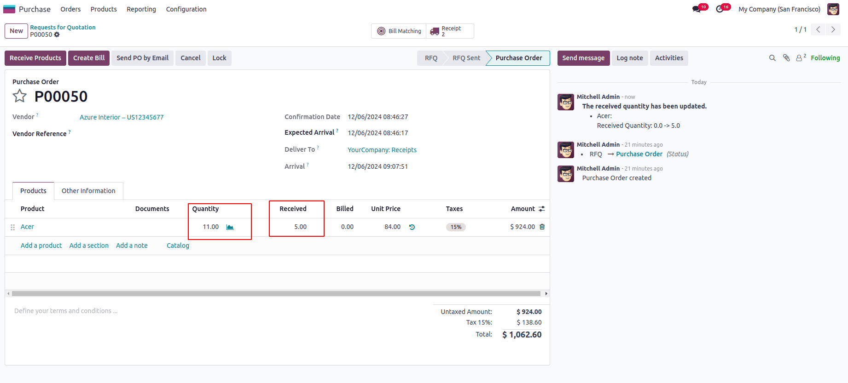Click Add a product link
This screenshot has height=383, width=848.
click(41, 246)
